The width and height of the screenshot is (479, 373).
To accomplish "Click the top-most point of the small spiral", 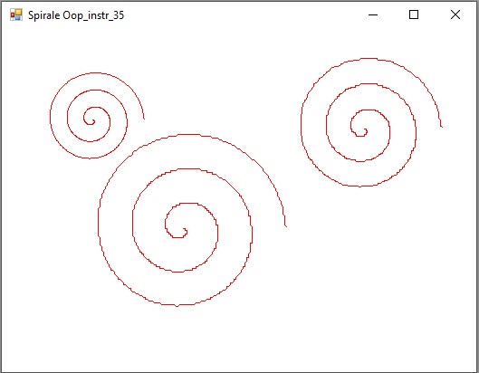I will click(96, 73).
